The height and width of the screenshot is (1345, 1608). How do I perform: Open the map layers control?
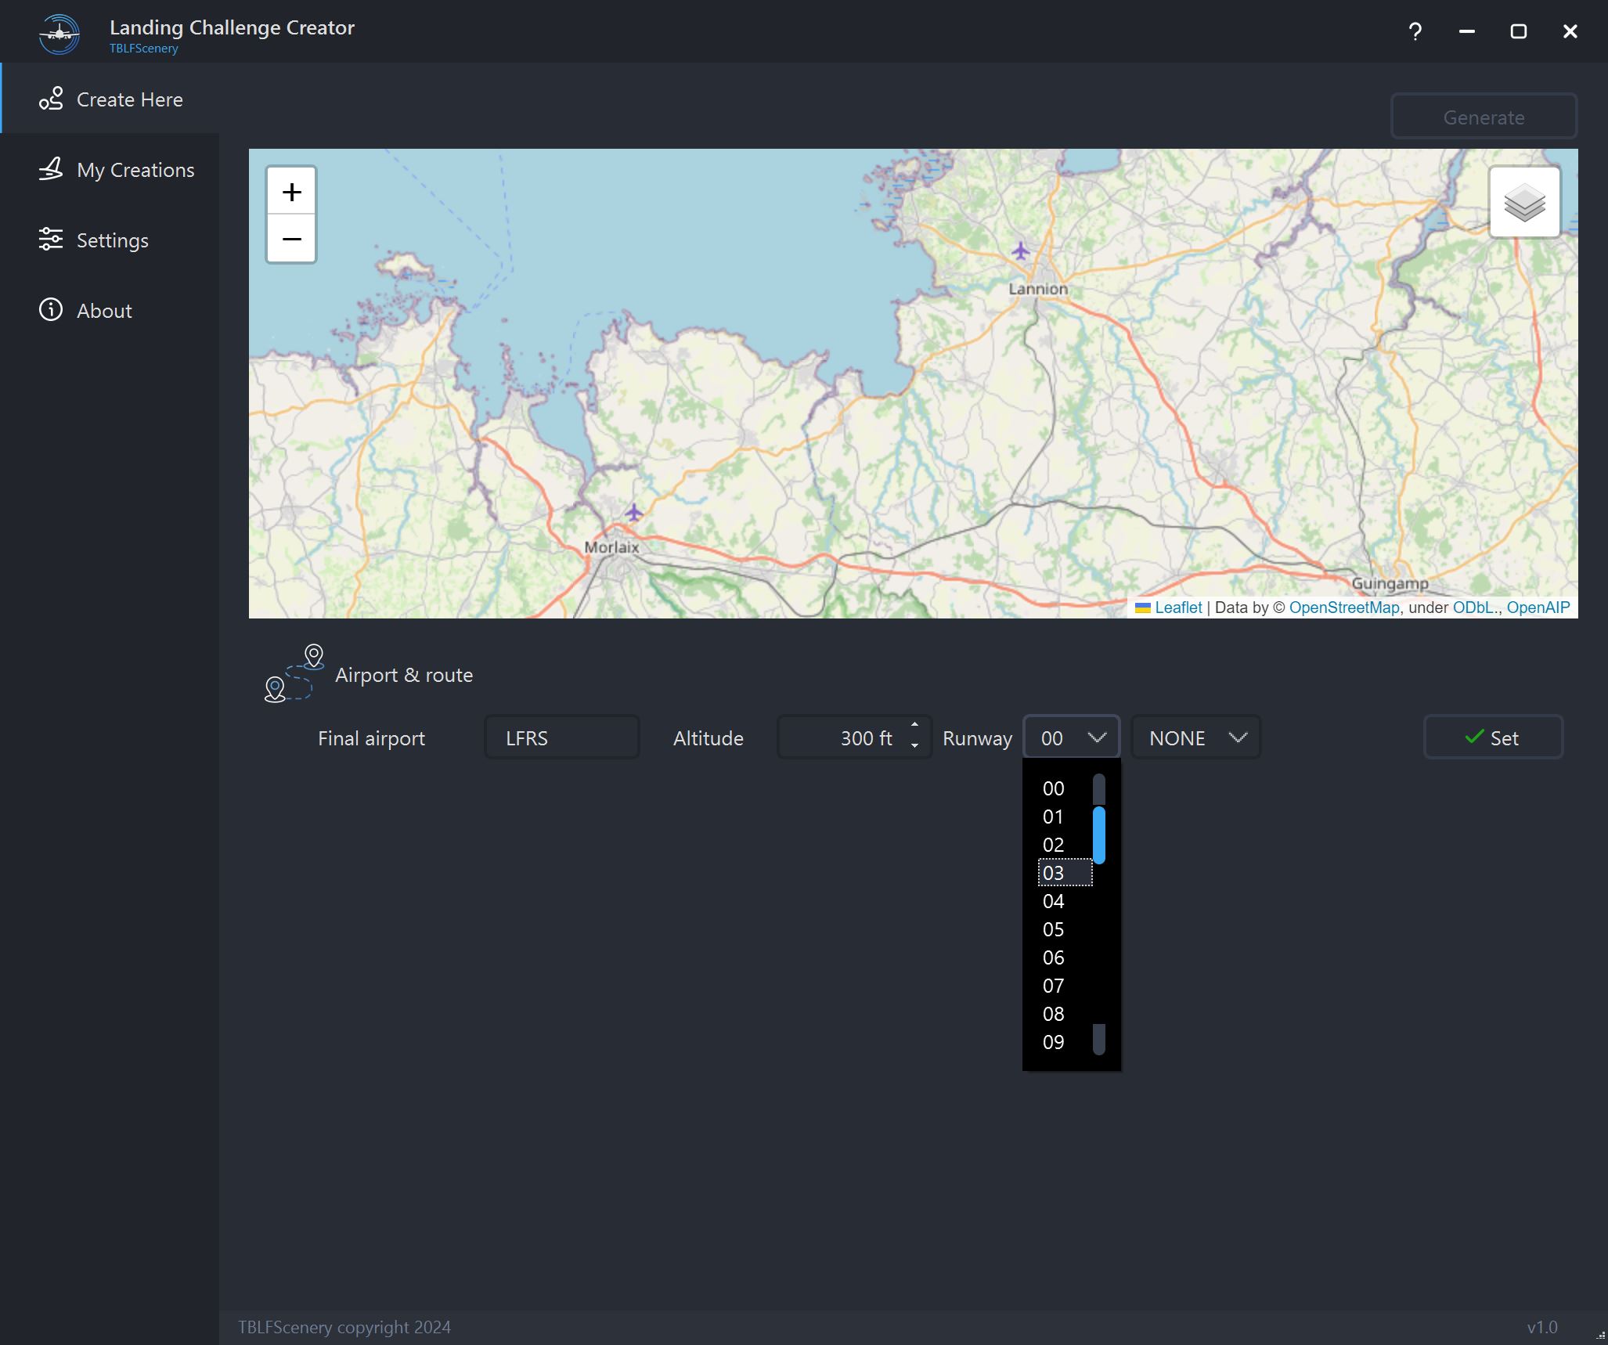(x=1524, y=203)
